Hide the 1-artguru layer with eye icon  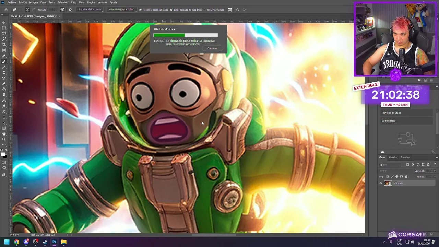[x=380, y=183]
